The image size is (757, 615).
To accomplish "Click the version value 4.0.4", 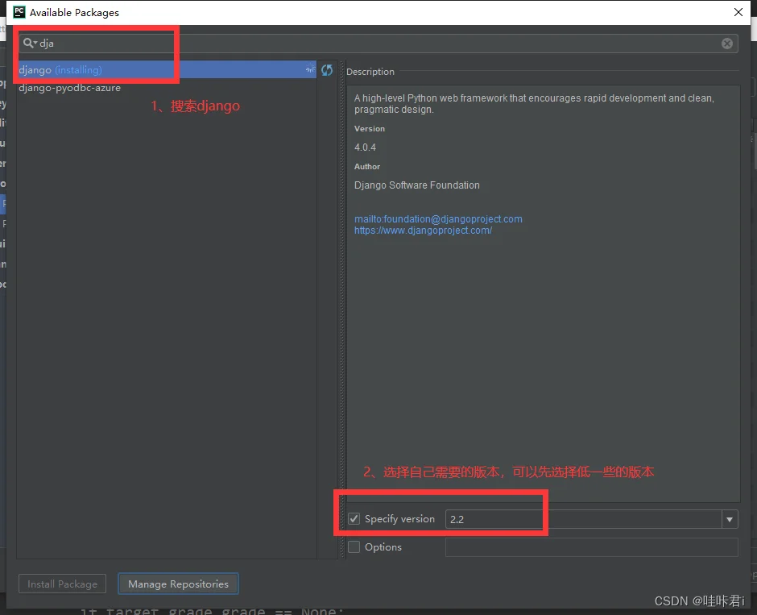I will click(365, 148).
